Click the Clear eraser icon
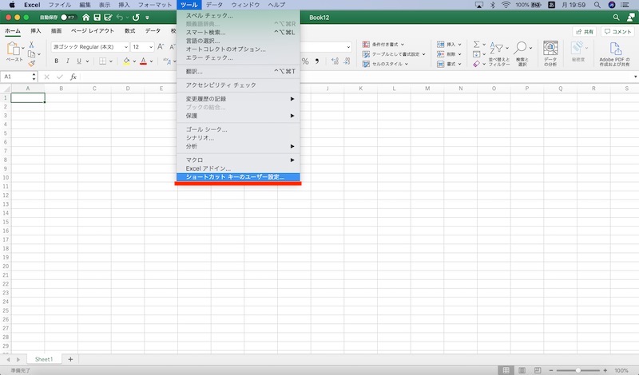639x375 pixels. (476, 64)
